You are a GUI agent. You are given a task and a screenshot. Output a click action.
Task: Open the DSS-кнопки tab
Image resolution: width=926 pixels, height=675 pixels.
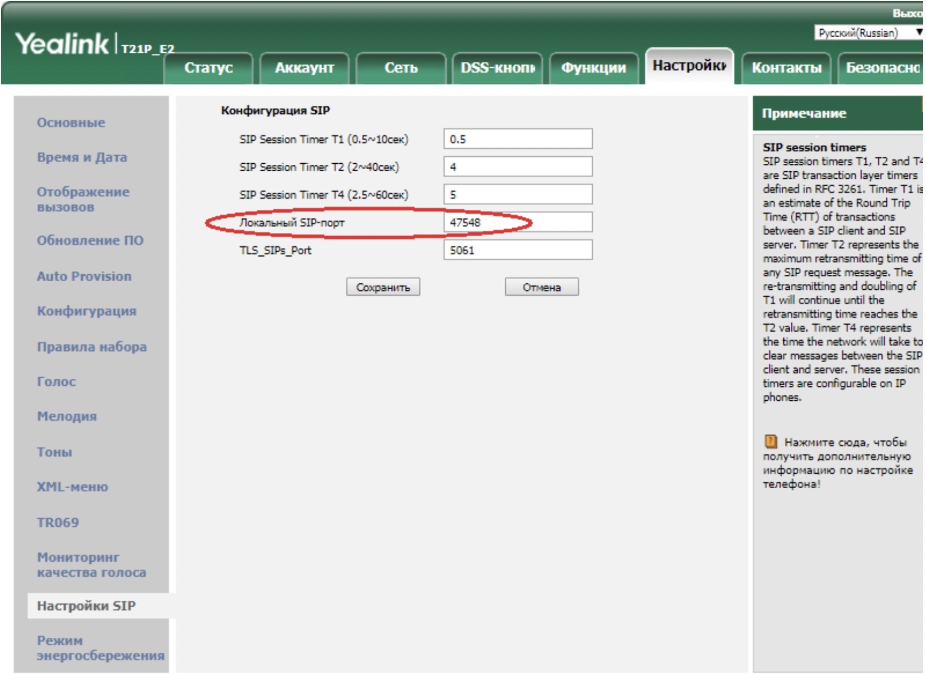click(497, 67)
